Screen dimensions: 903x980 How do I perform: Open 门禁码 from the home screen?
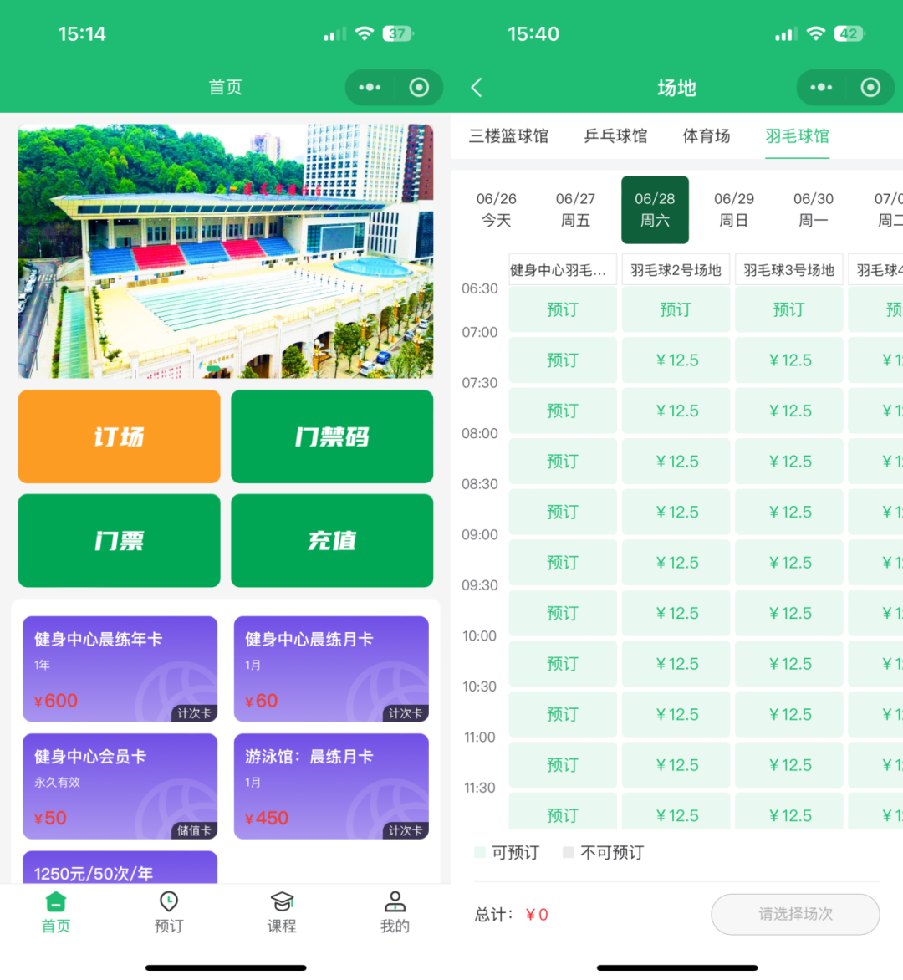click(332, 436)
